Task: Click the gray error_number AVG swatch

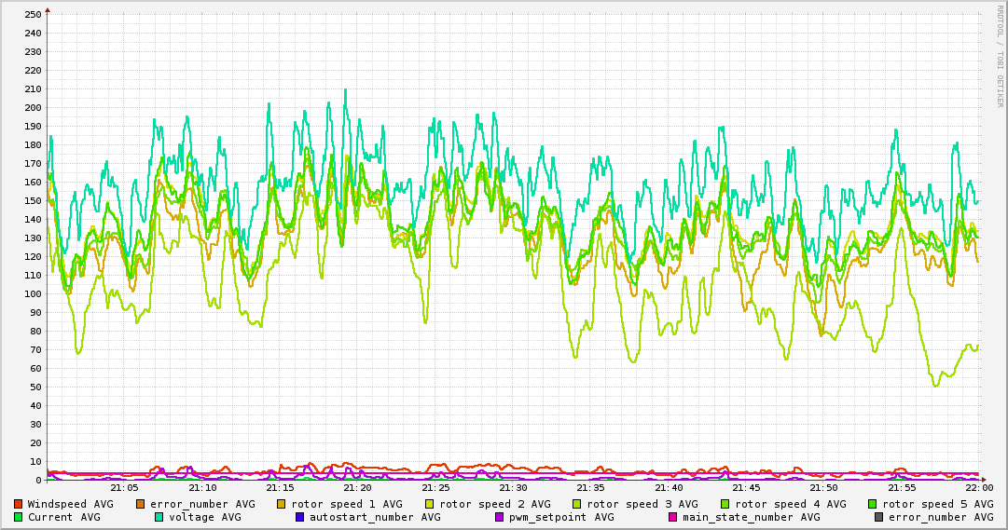Action: point(878,517)
